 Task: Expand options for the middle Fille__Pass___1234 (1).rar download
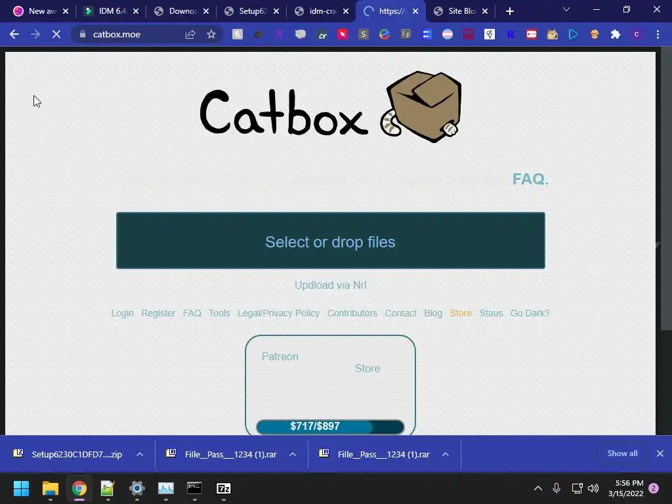coord(293,454)
